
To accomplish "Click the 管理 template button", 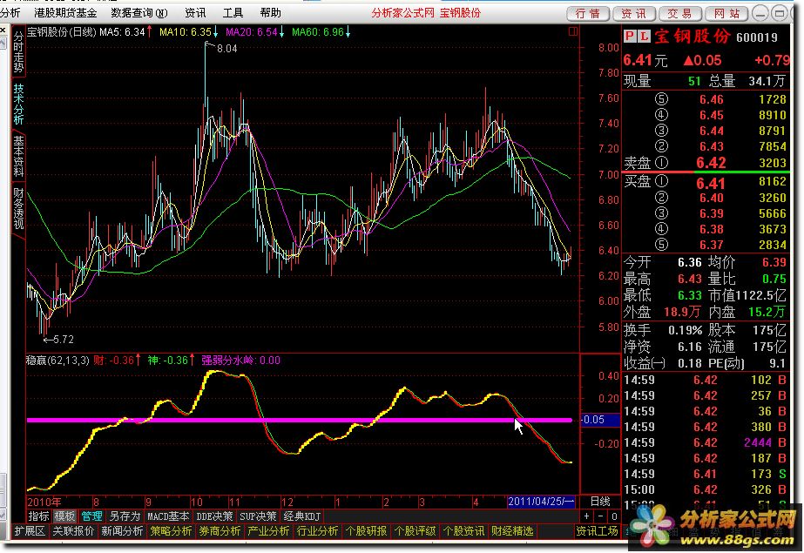I will click(91, 516).
